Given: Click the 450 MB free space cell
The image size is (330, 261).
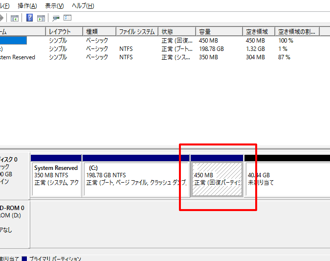Looking at the screenshot, I should click(255, 41).
